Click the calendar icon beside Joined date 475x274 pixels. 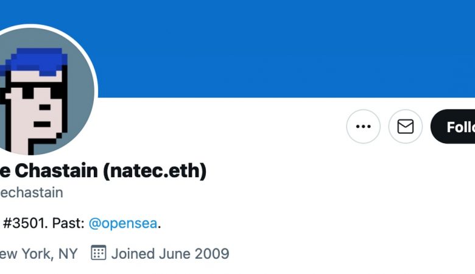[99, 253]
